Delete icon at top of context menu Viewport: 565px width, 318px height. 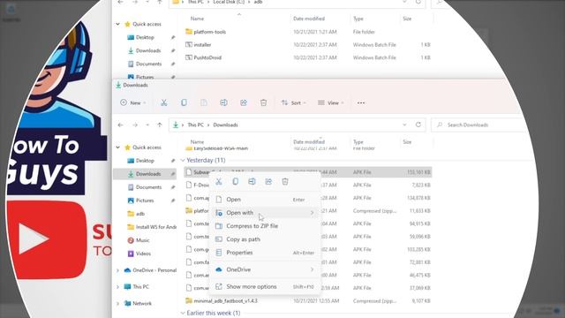(285, 181)
